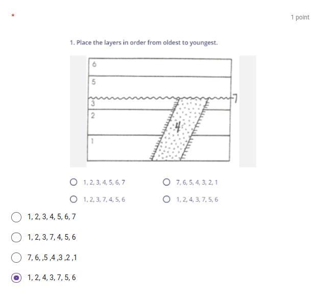Click the rock layers diagram image
Screen dimensions: 320x299
point(162,111)
